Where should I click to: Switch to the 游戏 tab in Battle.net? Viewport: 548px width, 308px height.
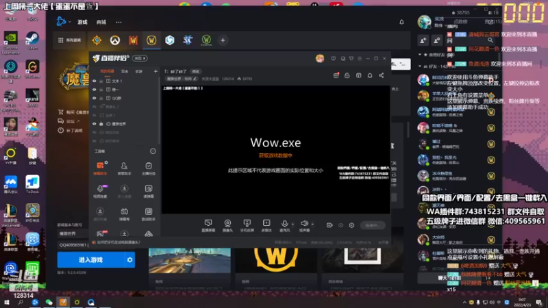pos(82,22)
